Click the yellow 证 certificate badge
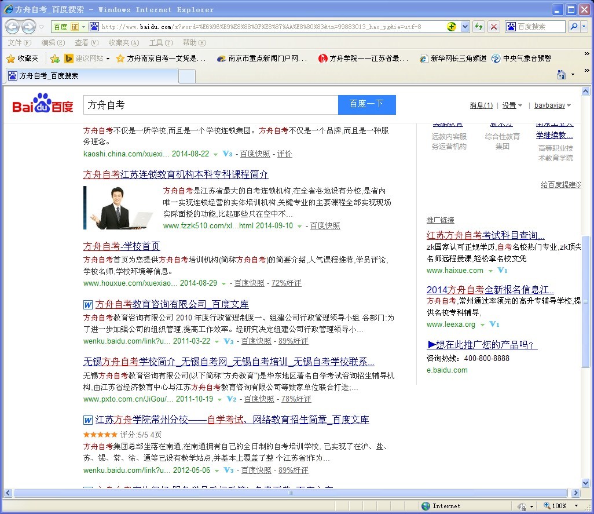The width and height of the screenshot is (594, 514). (x=75, y=27)
